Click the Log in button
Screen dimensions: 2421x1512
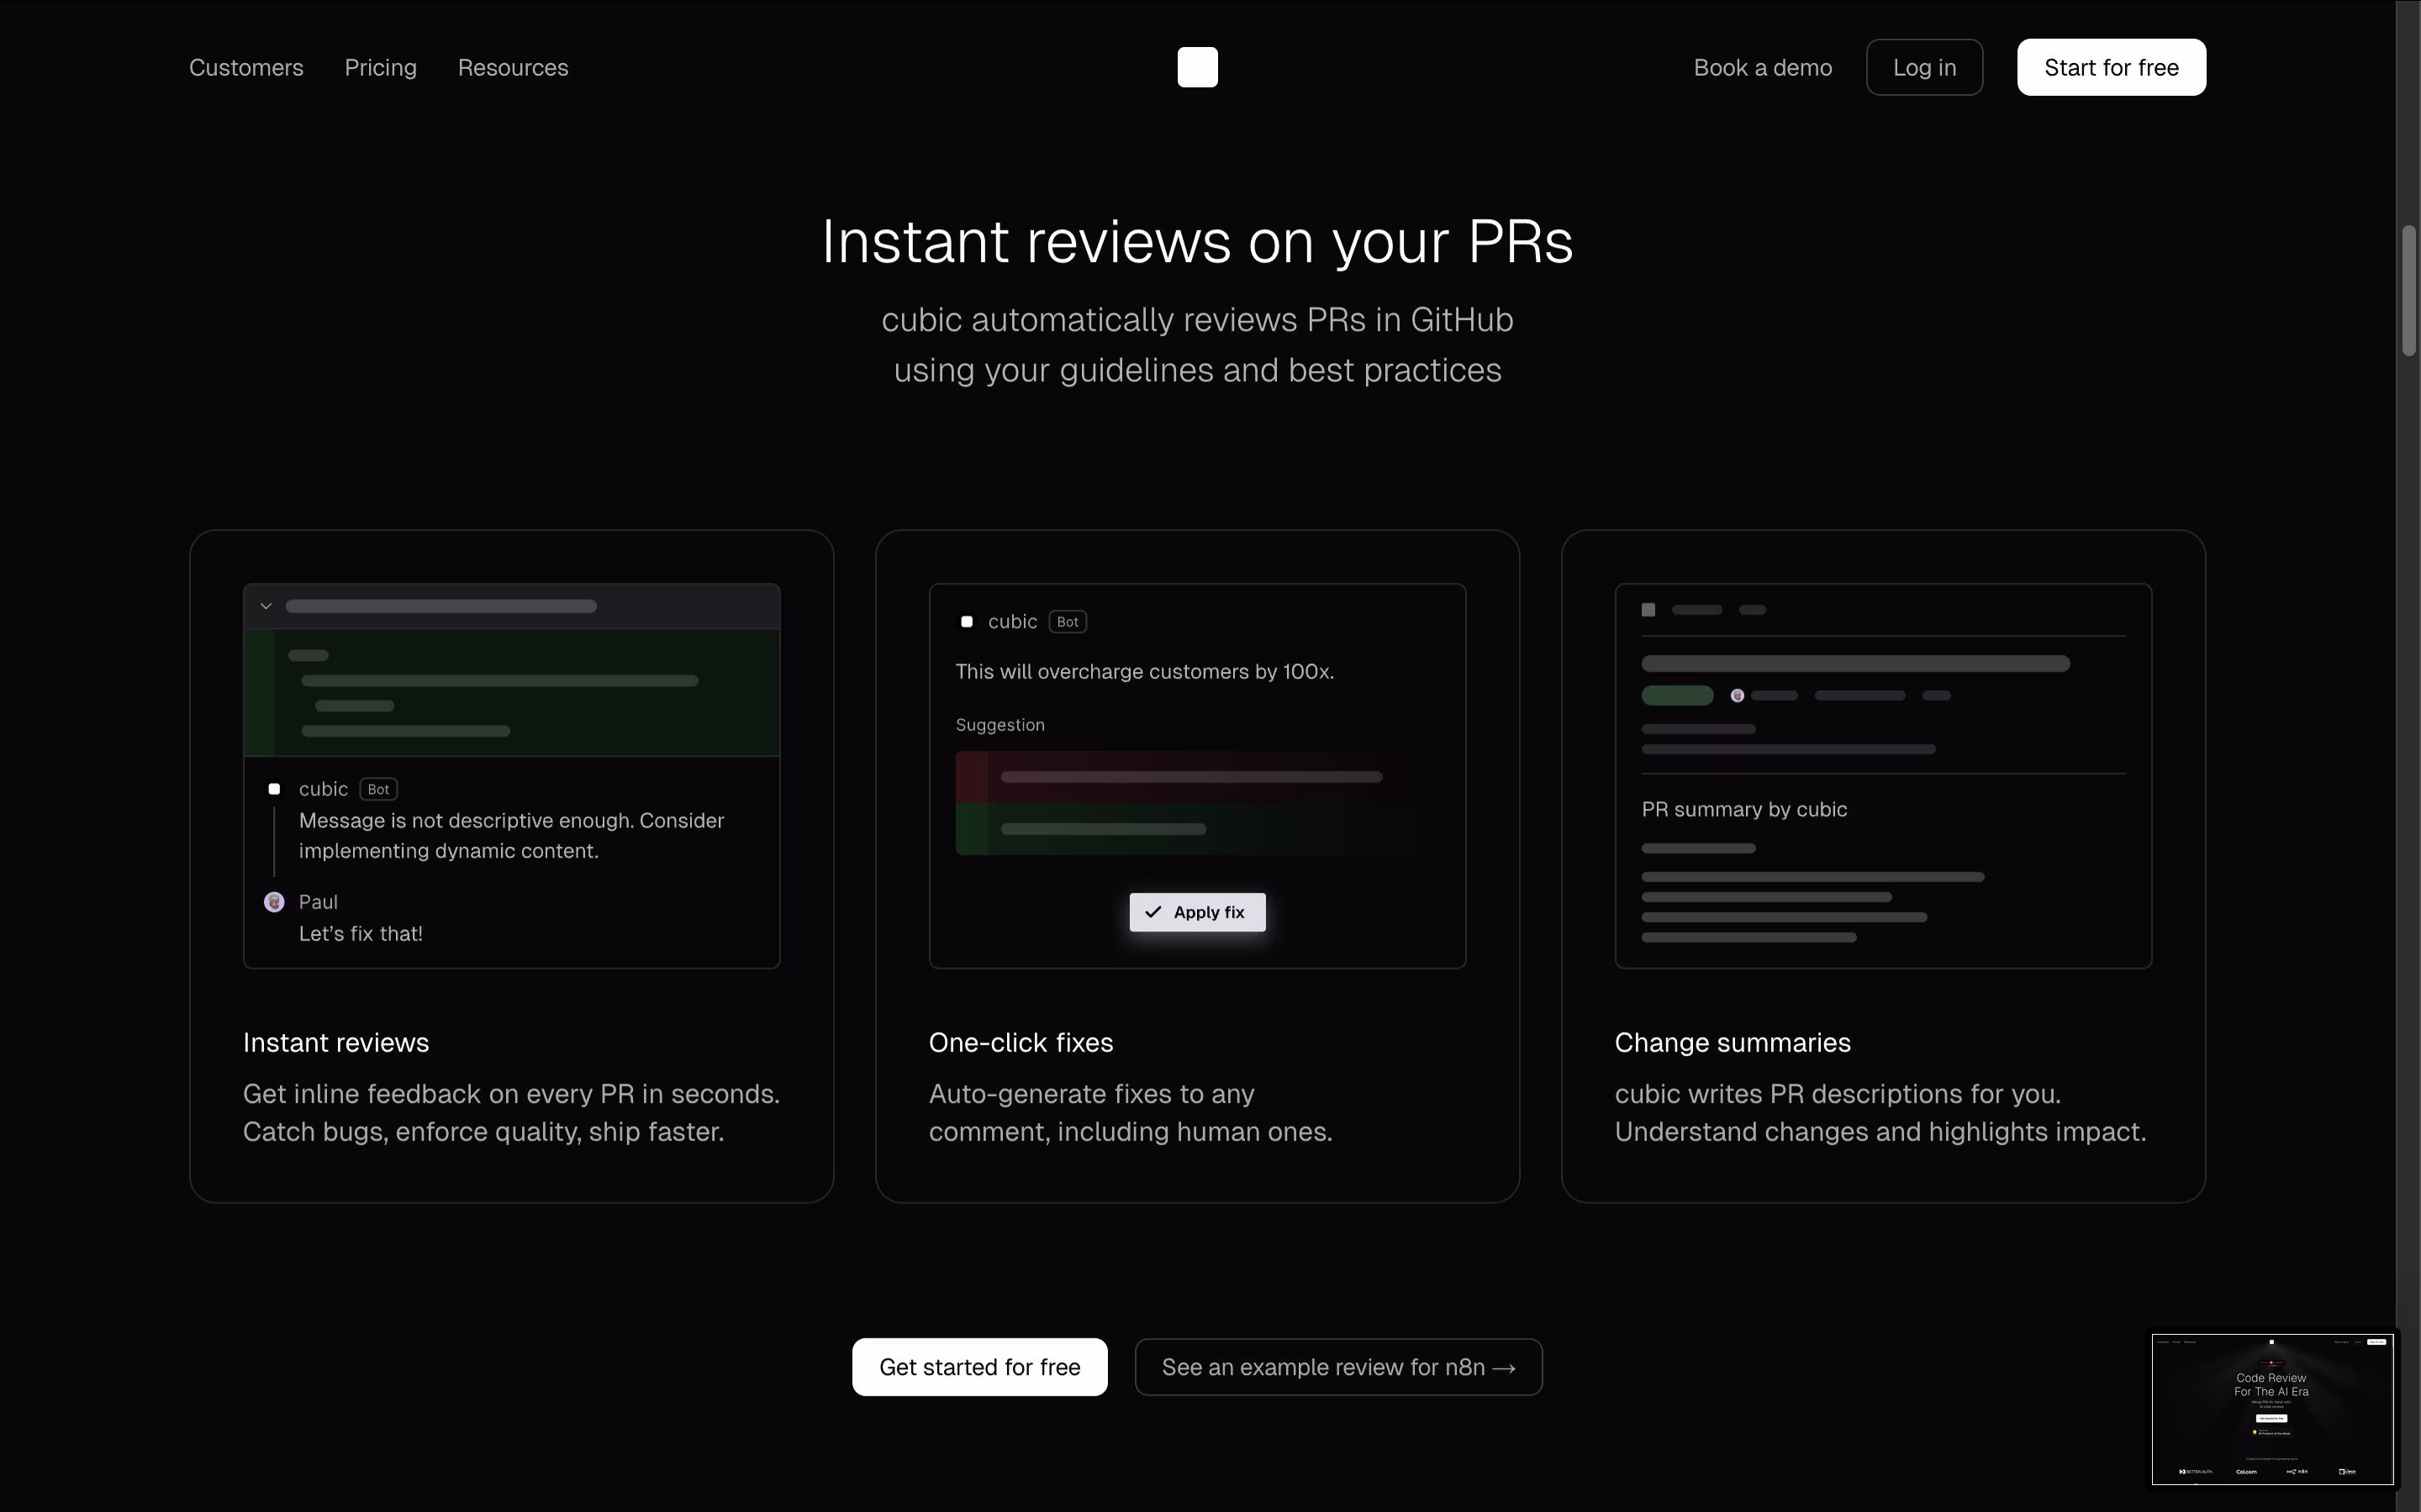[x=1924, y=67]
